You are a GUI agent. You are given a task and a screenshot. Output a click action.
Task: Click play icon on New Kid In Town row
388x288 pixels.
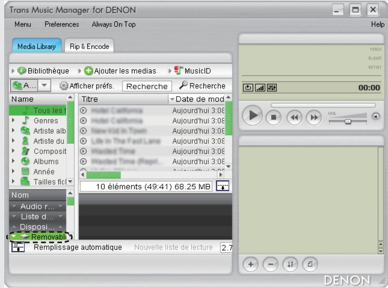tap(83, 131)
